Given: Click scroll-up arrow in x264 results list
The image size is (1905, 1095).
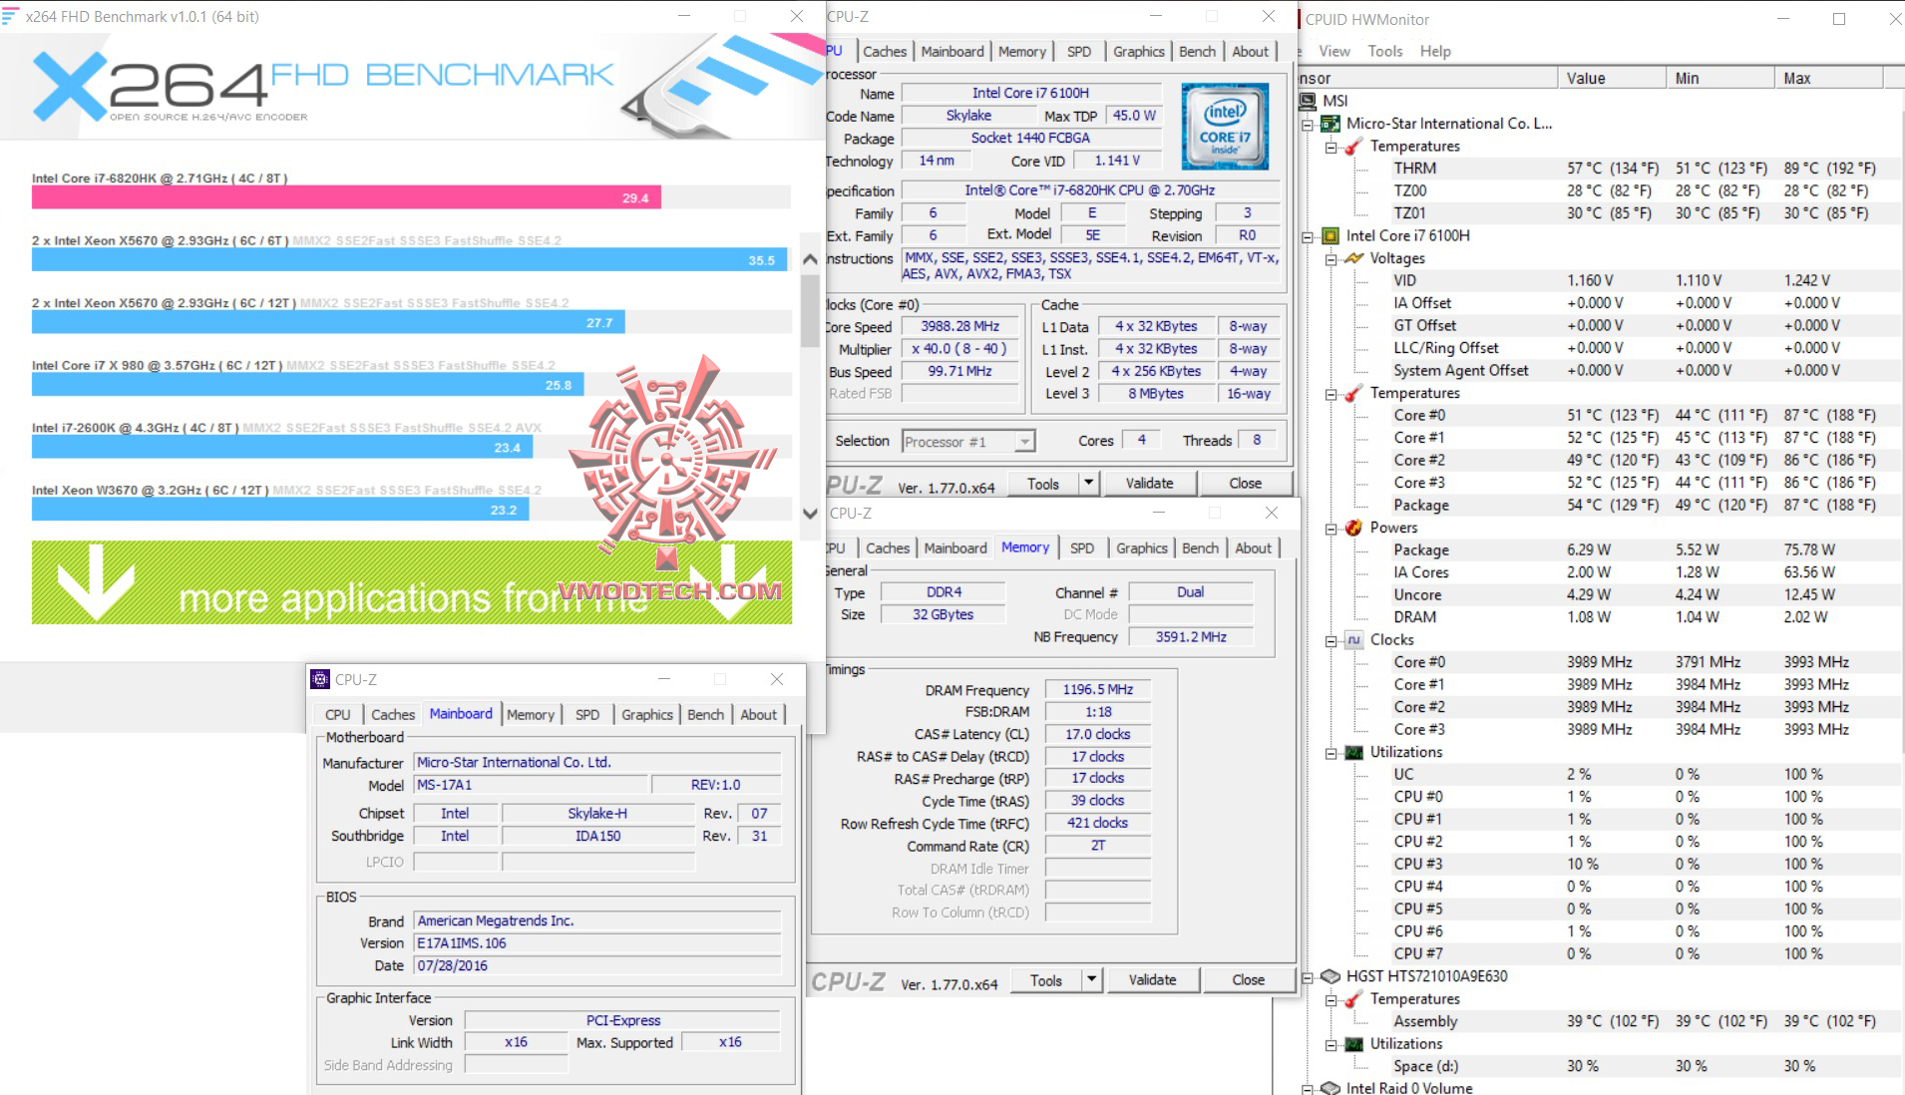Looking at the screenshot, I should pyautogui.click(x=810, y=259).
